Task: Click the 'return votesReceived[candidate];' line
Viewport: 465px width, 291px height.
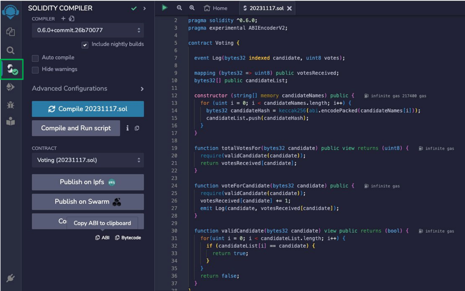Action: tap(248, 163)
